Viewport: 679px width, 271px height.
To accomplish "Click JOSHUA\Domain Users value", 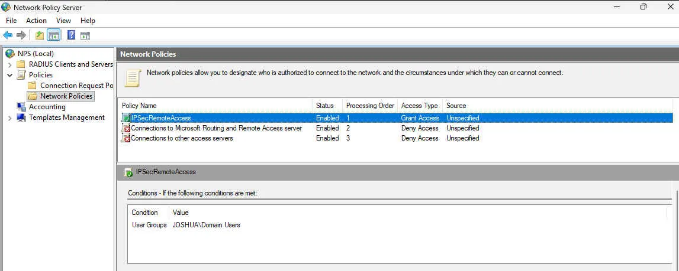I will [206, 225].
